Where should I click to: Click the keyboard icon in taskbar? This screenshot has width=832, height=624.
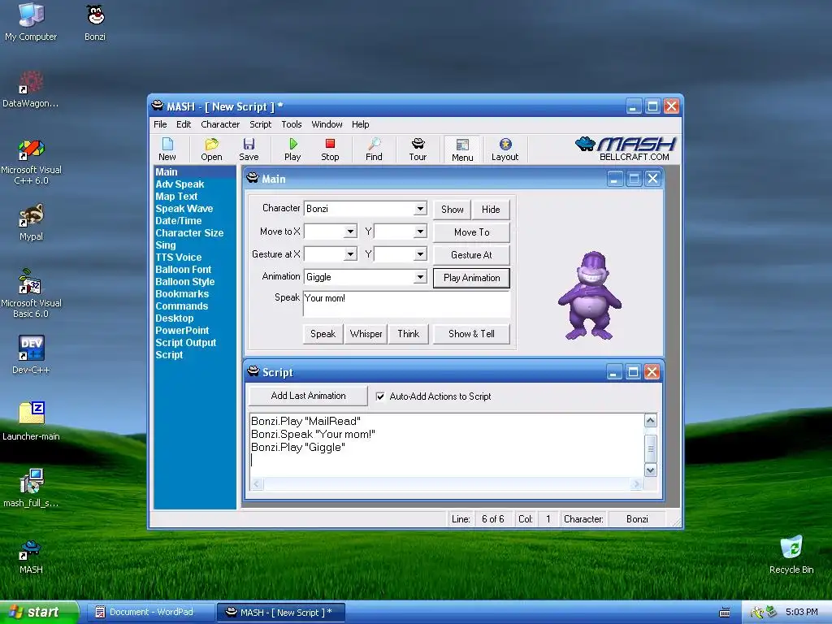(724, 613)
